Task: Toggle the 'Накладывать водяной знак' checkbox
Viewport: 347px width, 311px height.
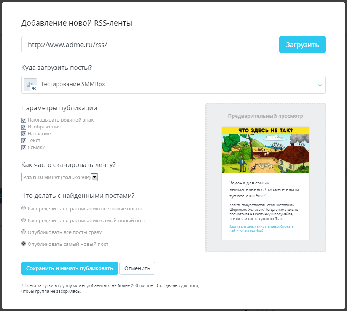Action: pyautogui.click(x=24, y=120)
